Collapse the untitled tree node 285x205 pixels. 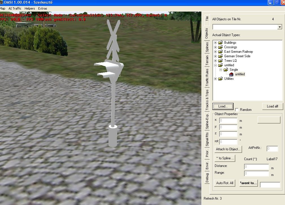(216, 65)
